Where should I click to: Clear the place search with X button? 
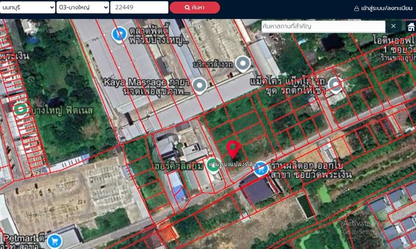pyautogui.click(x=393, y=26)
